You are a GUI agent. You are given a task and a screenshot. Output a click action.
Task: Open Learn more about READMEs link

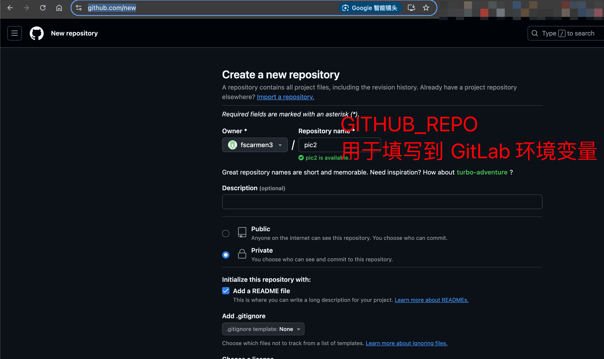(x=432, y=300)
